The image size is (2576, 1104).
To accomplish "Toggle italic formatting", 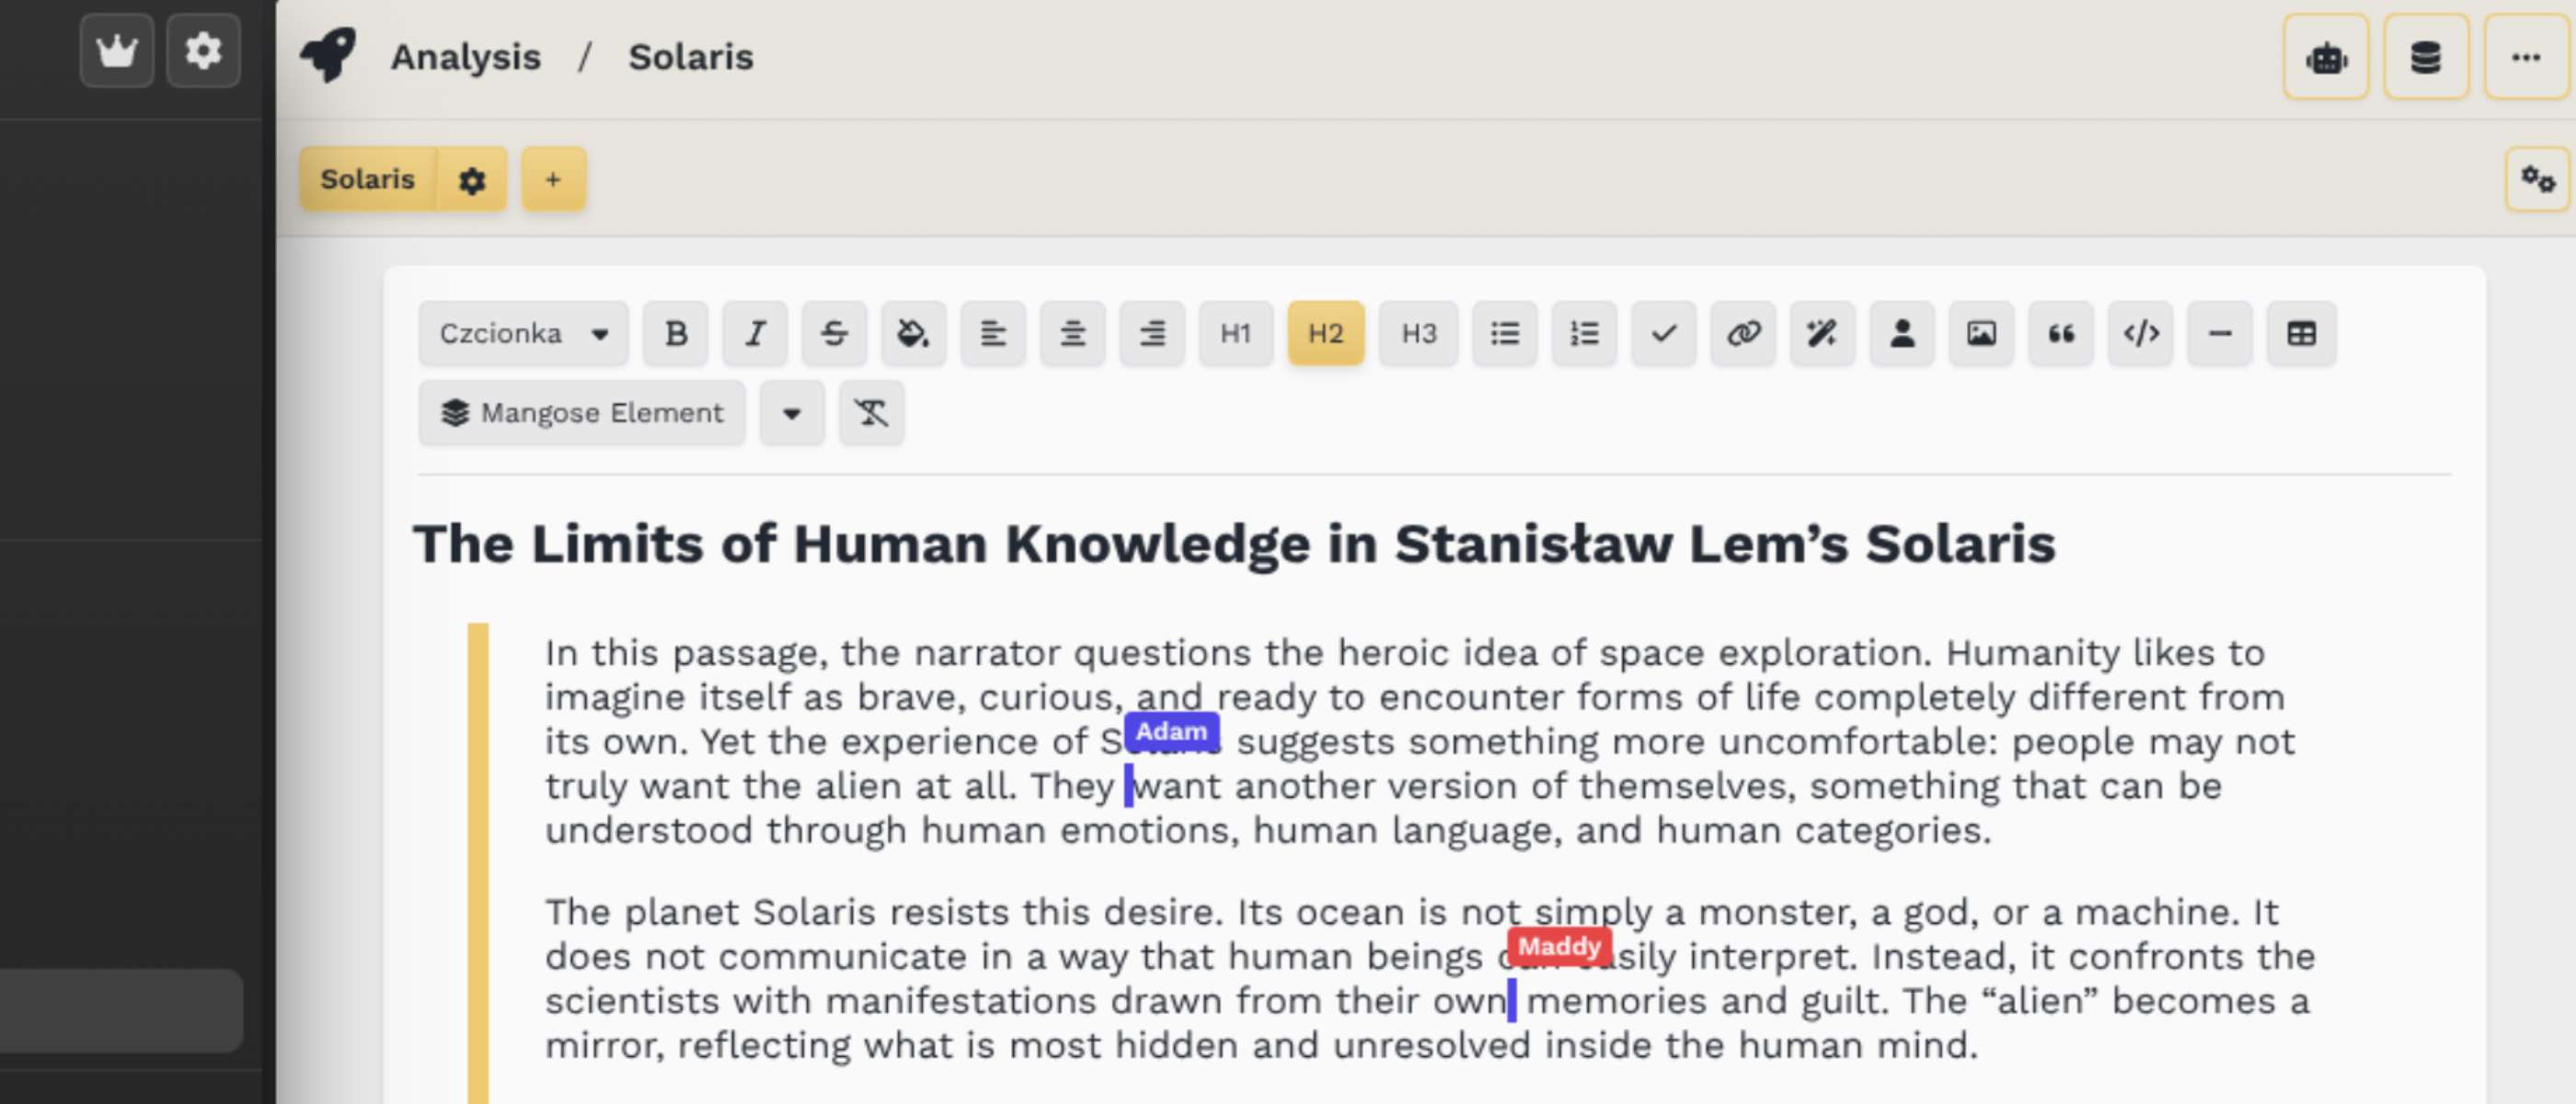I will (x=755, y=333).
